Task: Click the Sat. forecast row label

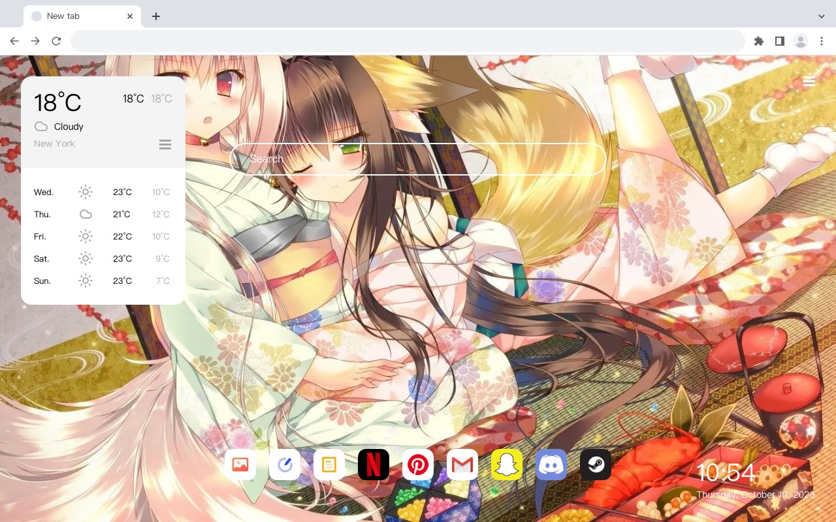Action: (42, 259)
